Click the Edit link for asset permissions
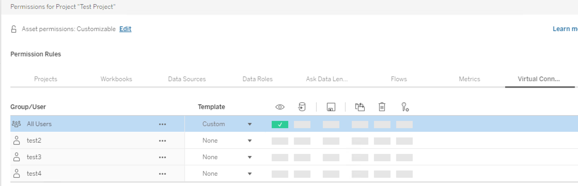The width and height of the screenshot is (578, 186). pyautogui.click(x=126, y=29)
